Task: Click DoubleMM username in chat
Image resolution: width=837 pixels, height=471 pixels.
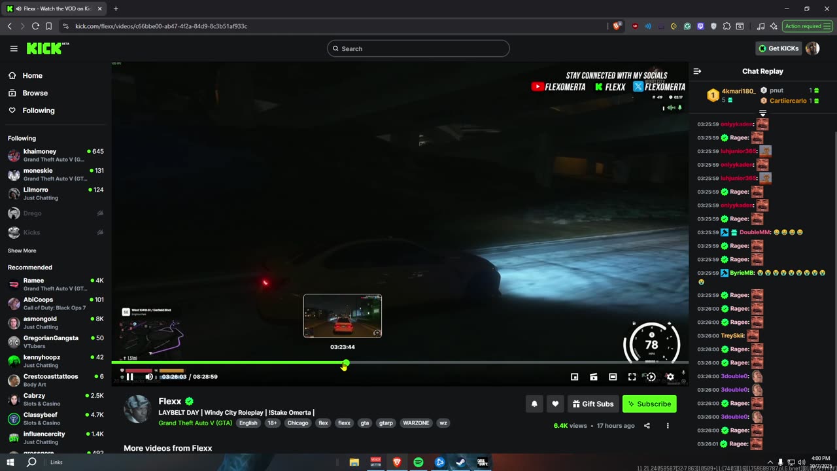Action: pos(755,232)
